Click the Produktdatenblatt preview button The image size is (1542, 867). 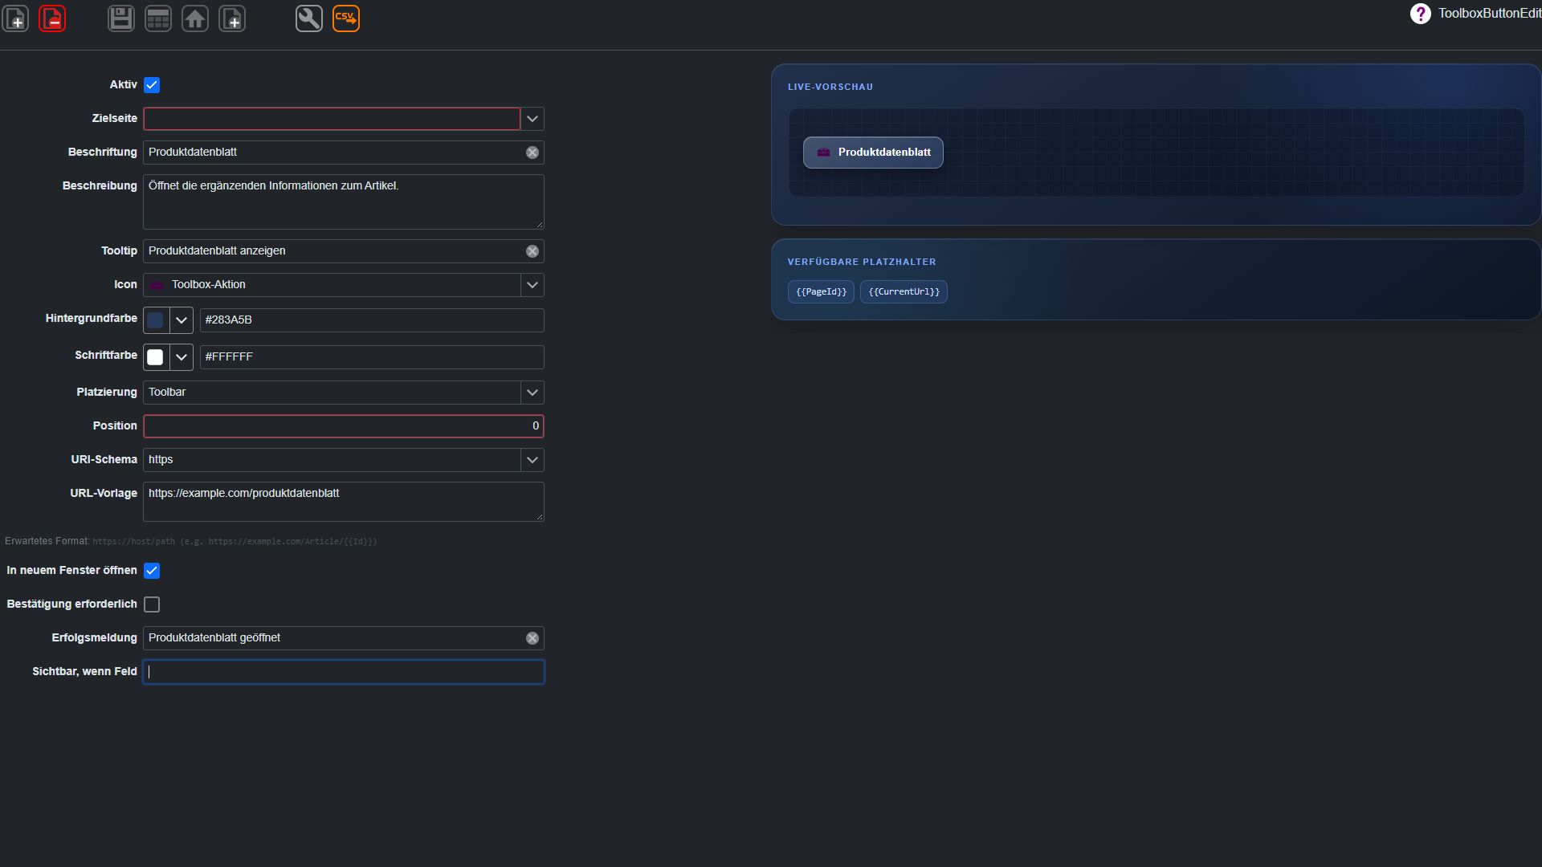pyautogui.click(x=873, y=153)
